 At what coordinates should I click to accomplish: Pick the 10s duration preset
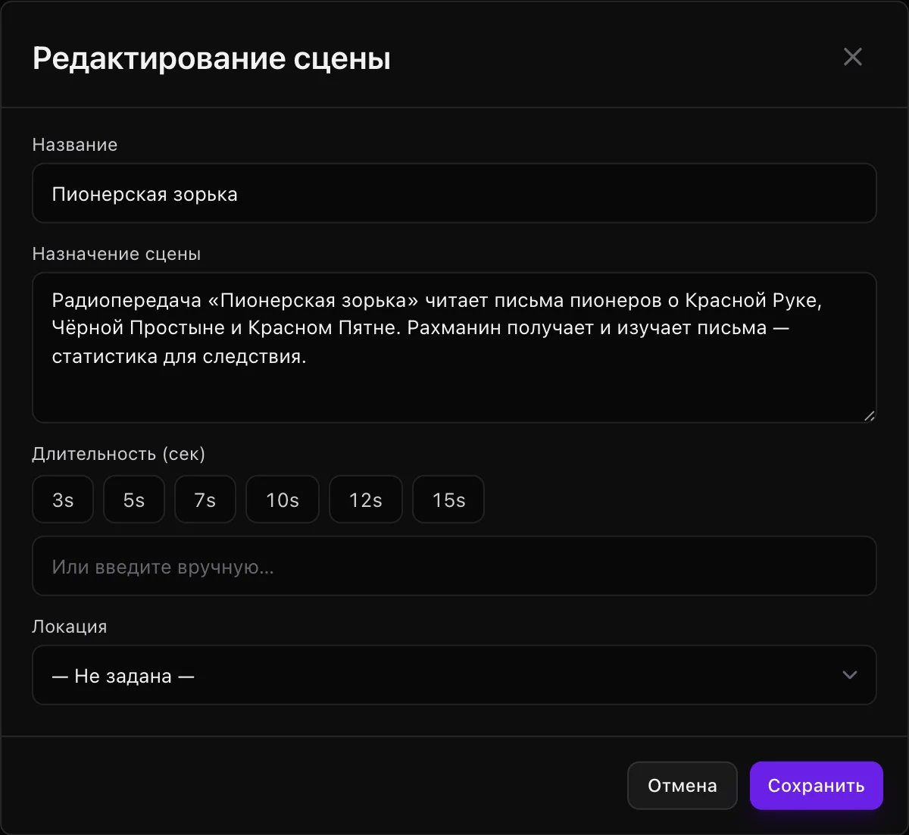[x=283, y=500]
